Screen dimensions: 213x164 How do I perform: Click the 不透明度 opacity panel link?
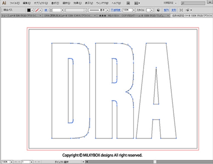(116, 10)
